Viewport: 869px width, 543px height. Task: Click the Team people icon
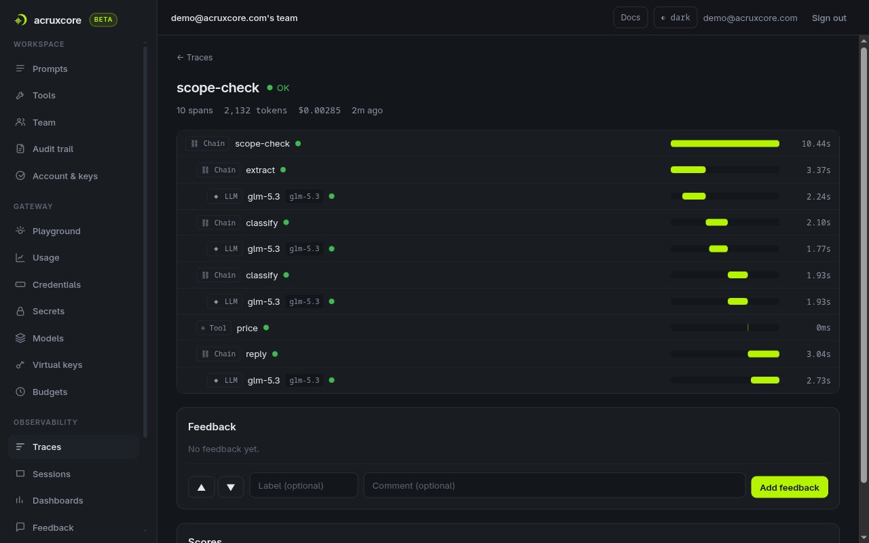20,122
